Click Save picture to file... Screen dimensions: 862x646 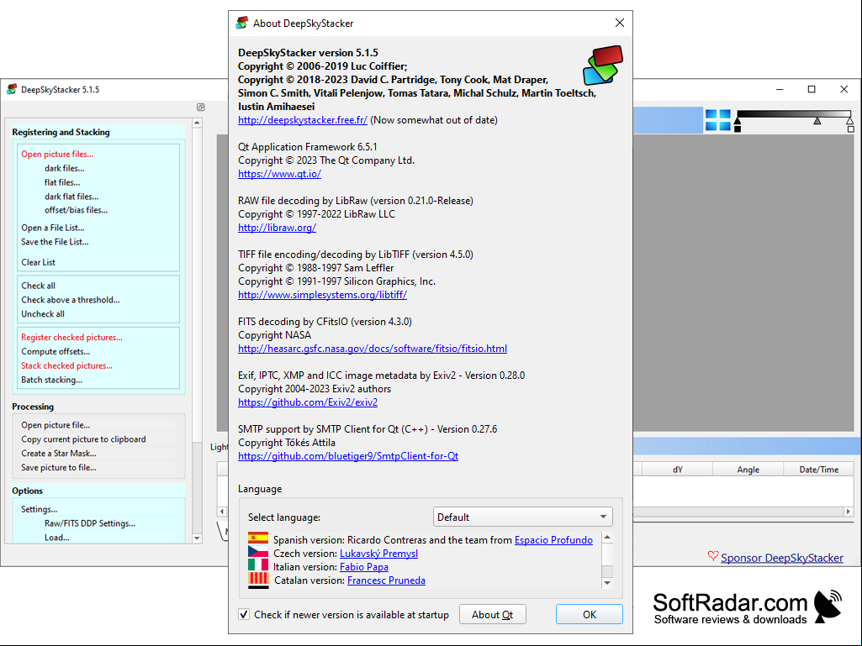(x=59, y=467)
